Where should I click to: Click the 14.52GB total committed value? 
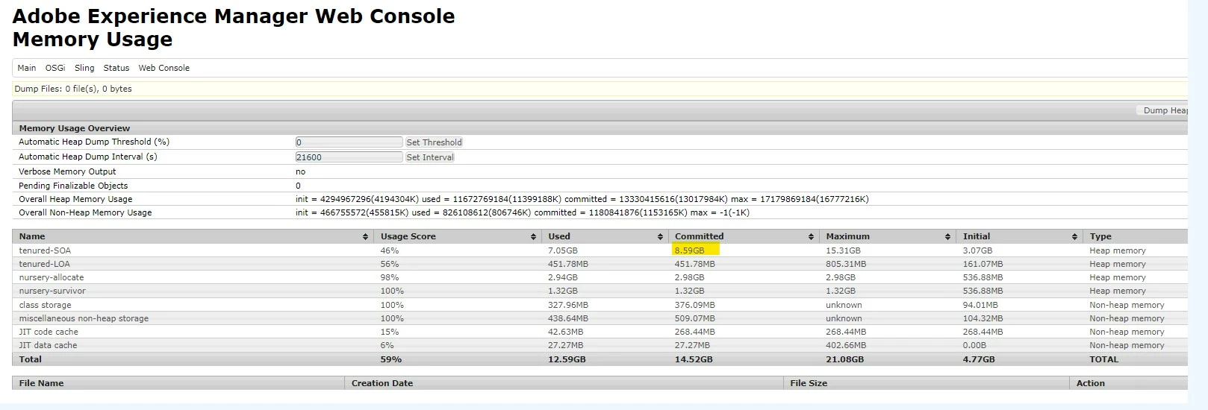pos(694,359)
